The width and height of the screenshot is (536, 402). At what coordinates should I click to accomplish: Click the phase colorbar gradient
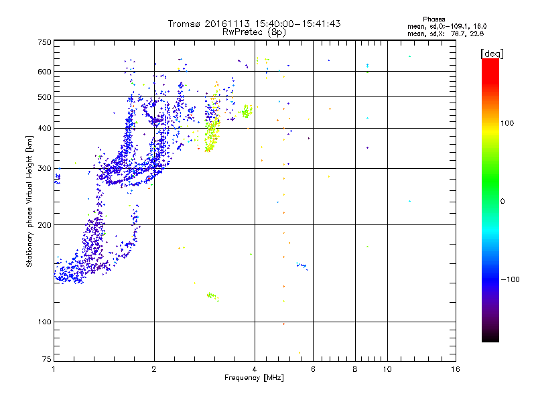click(490, 200)
